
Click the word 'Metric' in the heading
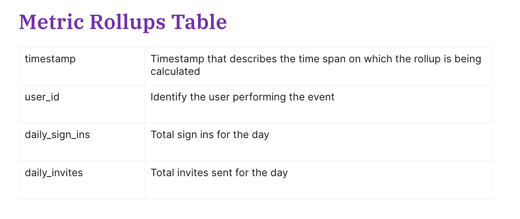[52, 22]
